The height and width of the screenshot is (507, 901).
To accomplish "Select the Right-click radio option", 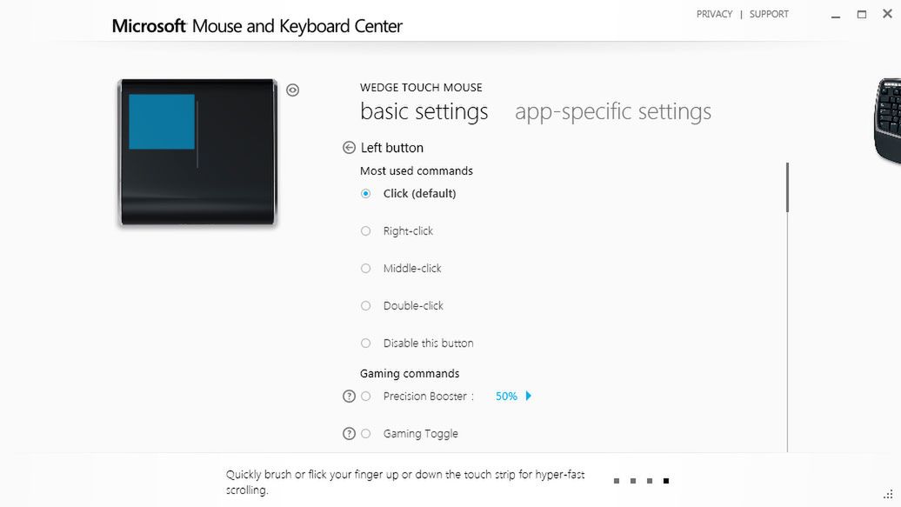I will pos(366,231).
